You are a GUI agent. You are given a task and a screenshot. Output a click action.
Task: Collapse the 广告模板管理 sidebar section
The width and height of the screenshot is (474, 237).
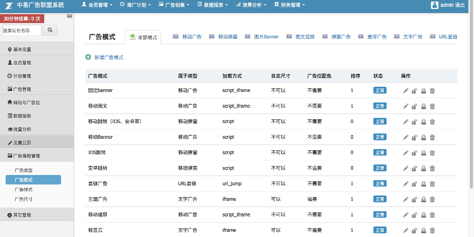click(37, 156)
